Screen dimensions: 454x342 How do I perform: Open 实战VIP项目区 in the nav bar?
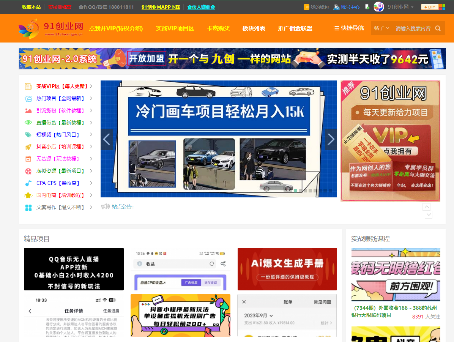point(175,28)
